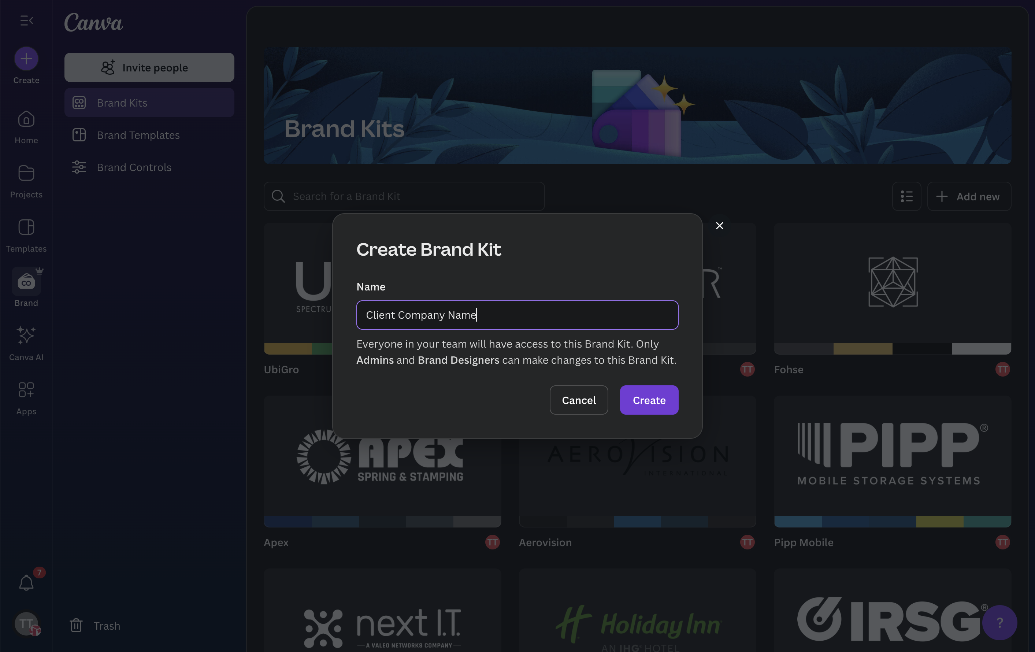Click the UbiGro gold color swatch
Image resolution: width=1035 pixels, height=652 pixels.
287,349
